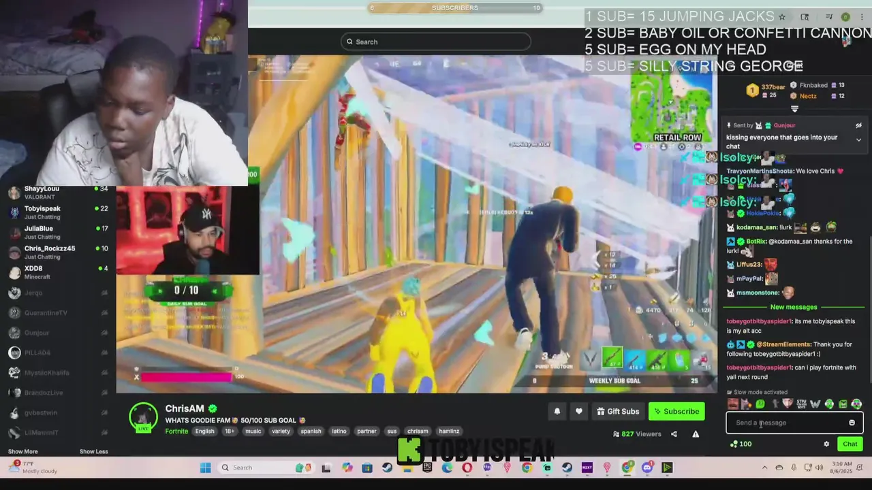Follow ChrisAM using the heart icon

pyautogui.click(x=579, y=411)
